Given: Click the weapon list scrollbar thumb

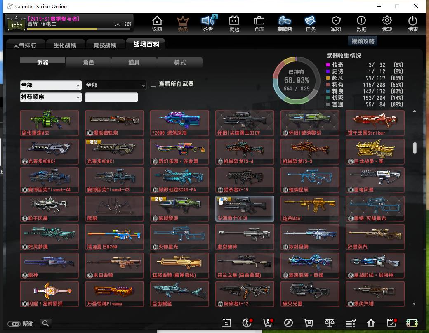Looking at the screenshot, I should 415,148.
